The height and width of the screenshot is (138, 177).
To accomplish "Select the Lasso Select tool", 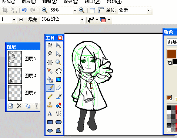I will click(x=50, y=54).
